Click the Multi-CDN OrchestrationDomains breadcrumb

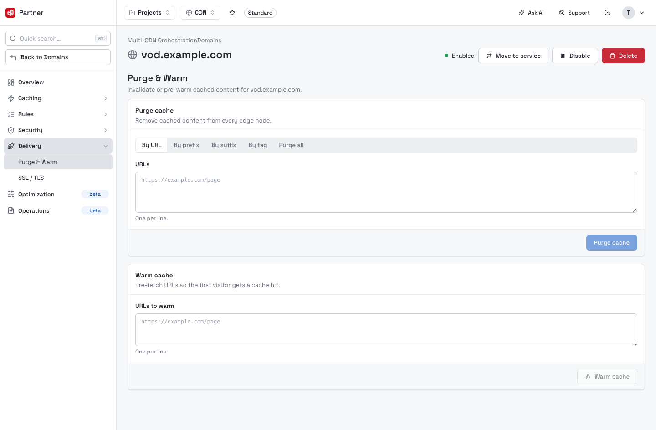(174, 41)
